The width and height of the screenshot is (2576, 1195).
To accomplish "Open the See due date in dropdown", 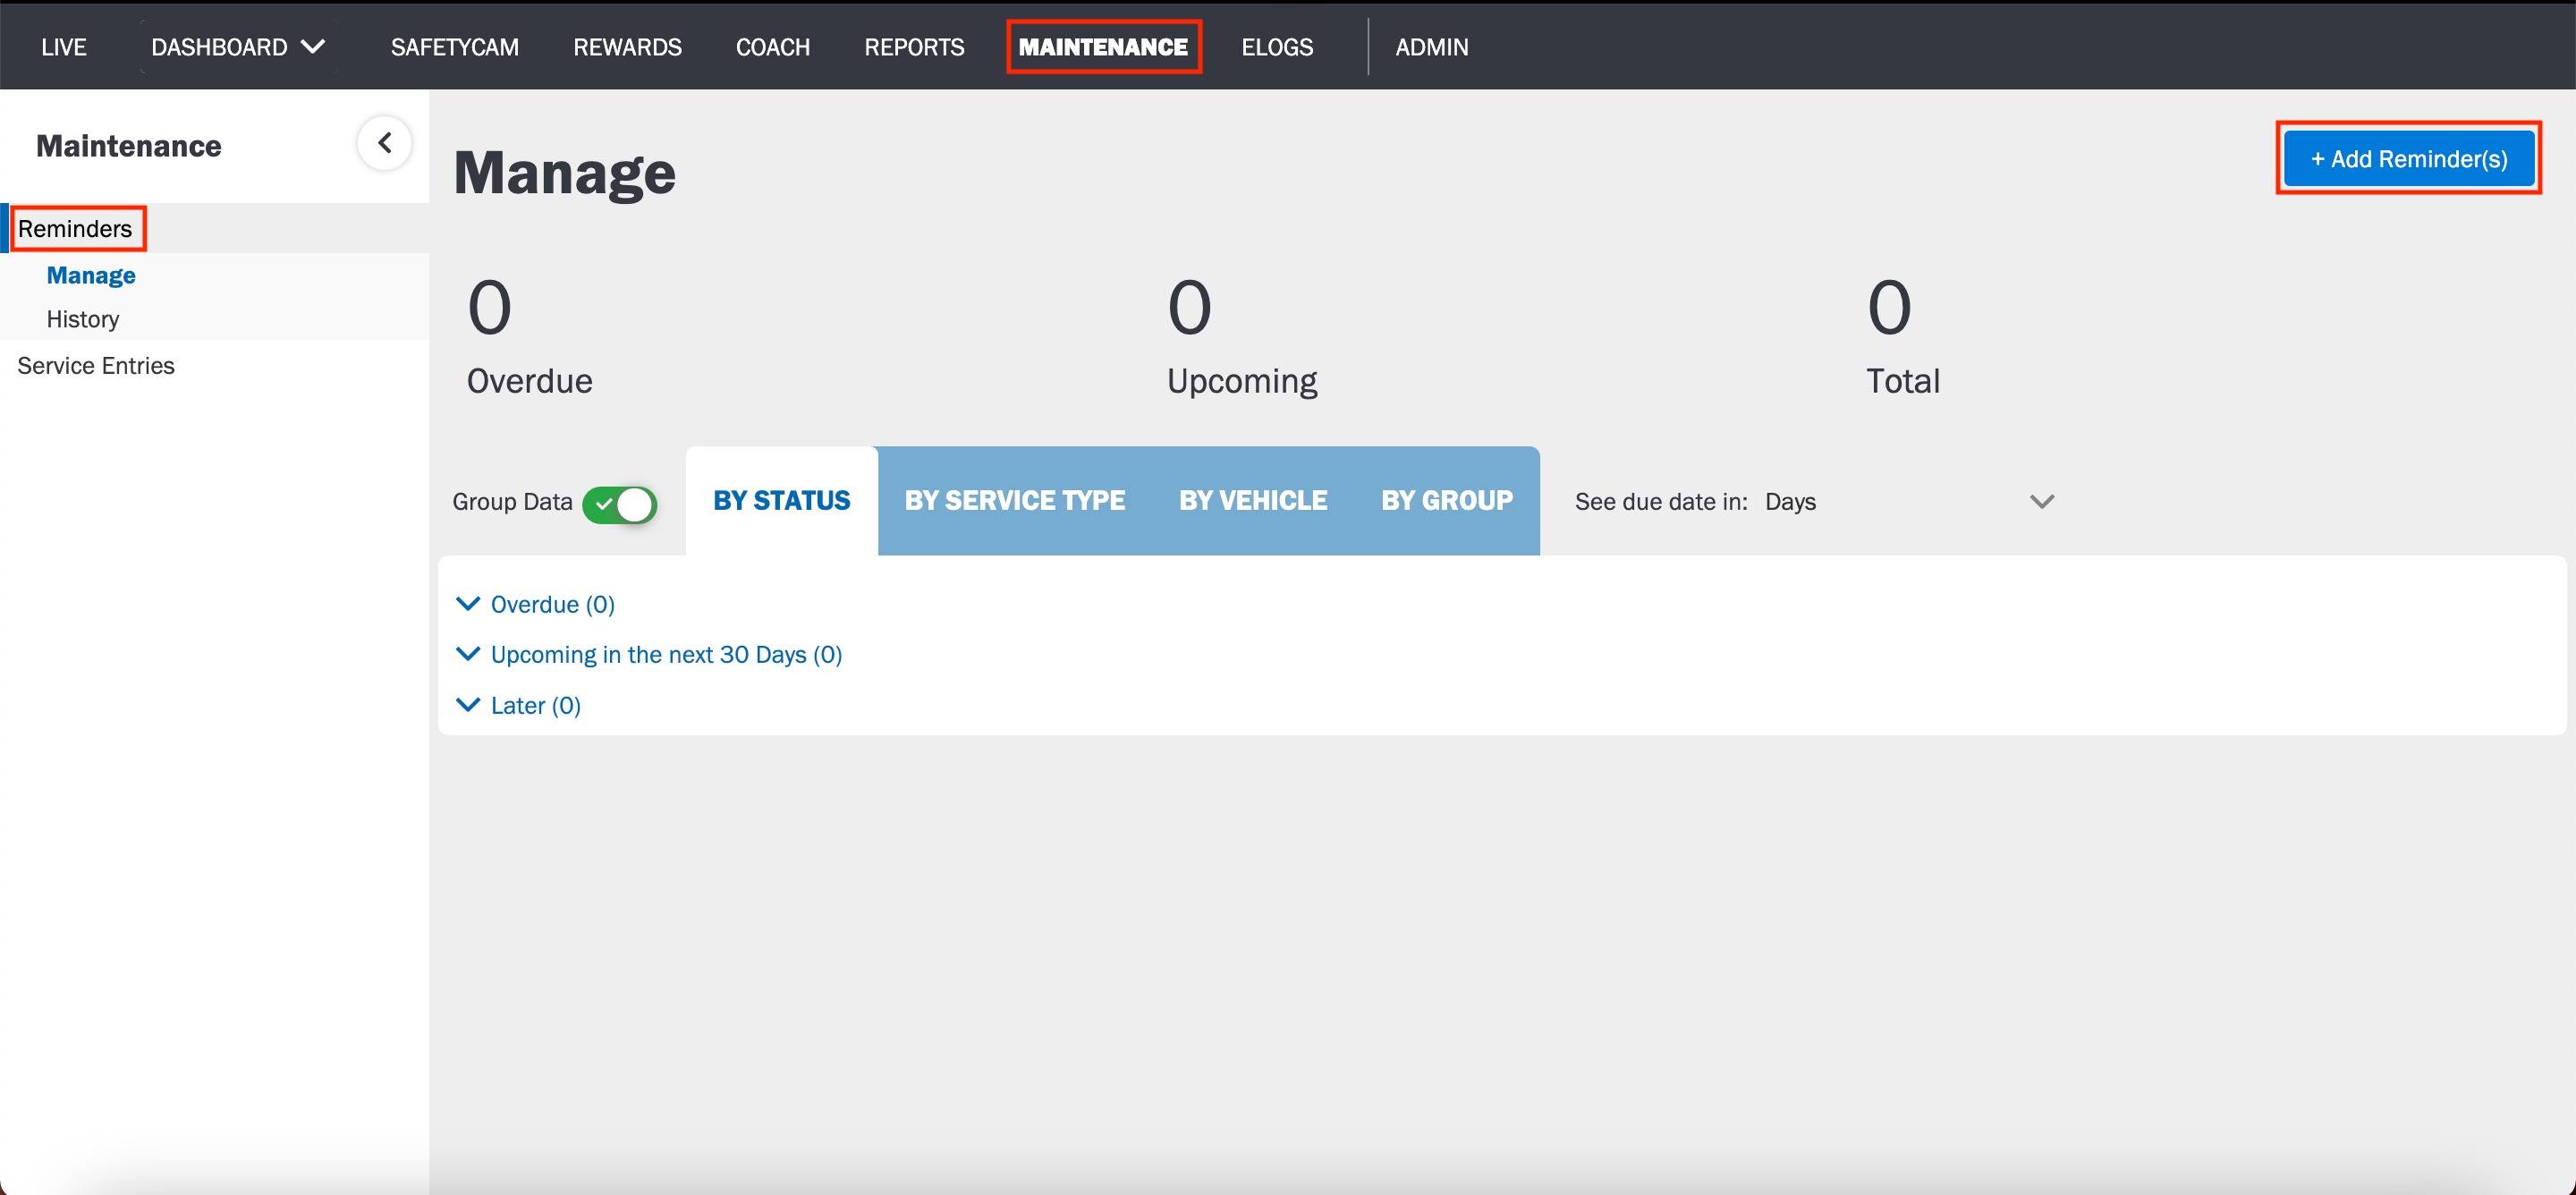I will tap(1908, 501).
